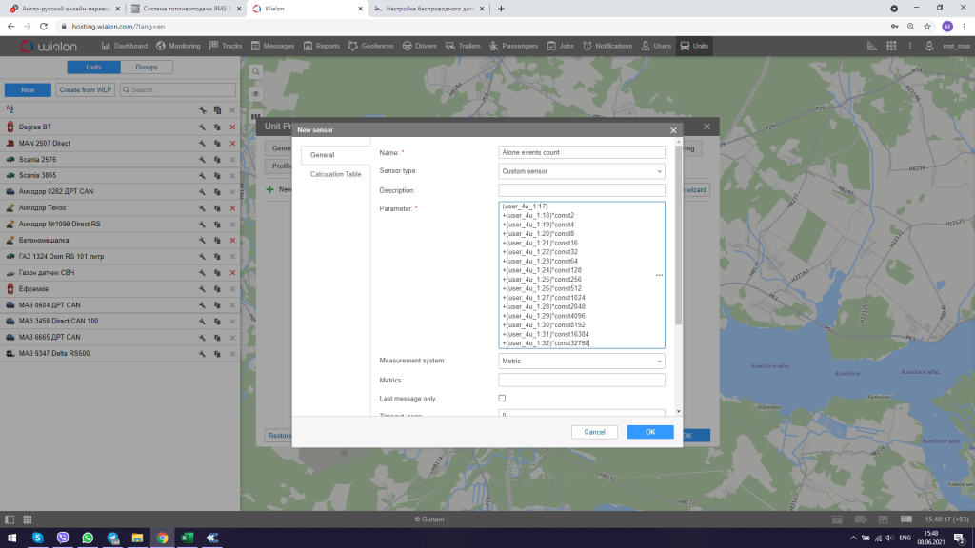Click in the units Search field
This screenshot has height=548, width=975.
(x=178, y=90)
